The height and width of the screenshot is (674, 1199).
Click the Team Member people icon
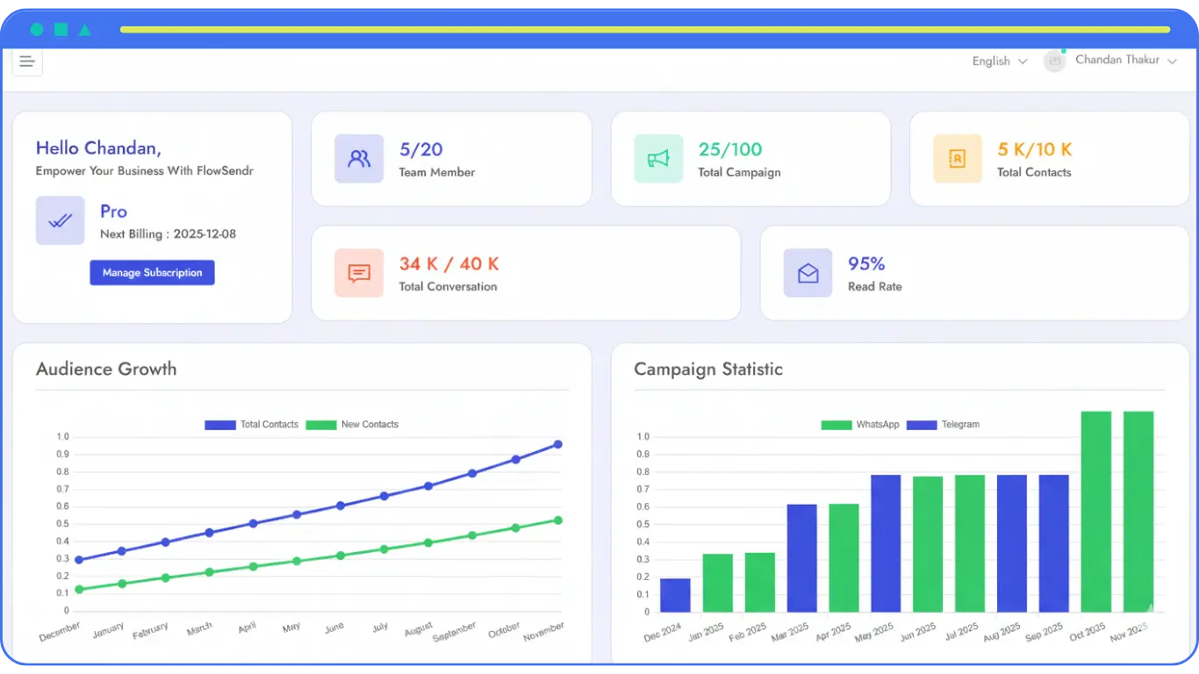coord(359,159)
